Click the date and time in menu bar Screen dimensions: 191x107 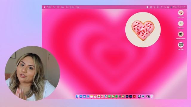pyautogui.click(x=179, y=7)
